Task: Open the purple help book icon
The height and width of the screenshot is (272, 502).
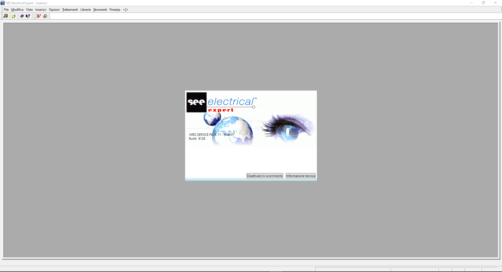Action: click(x=22, y=16)
